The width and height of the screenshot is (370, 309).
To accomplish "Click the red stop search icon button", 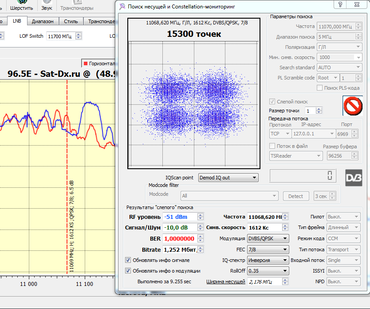I will 353,106.
